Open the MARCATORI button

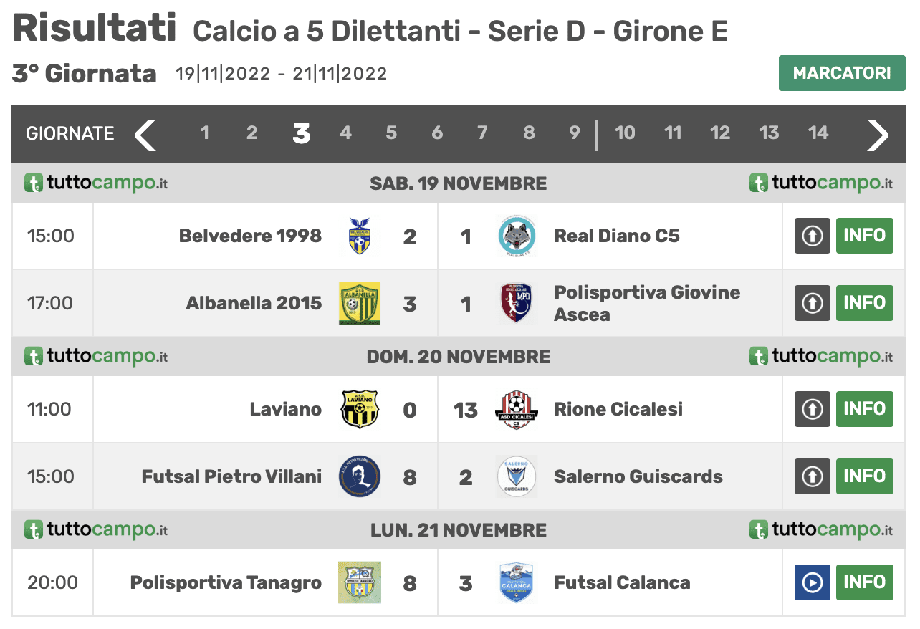842,73
